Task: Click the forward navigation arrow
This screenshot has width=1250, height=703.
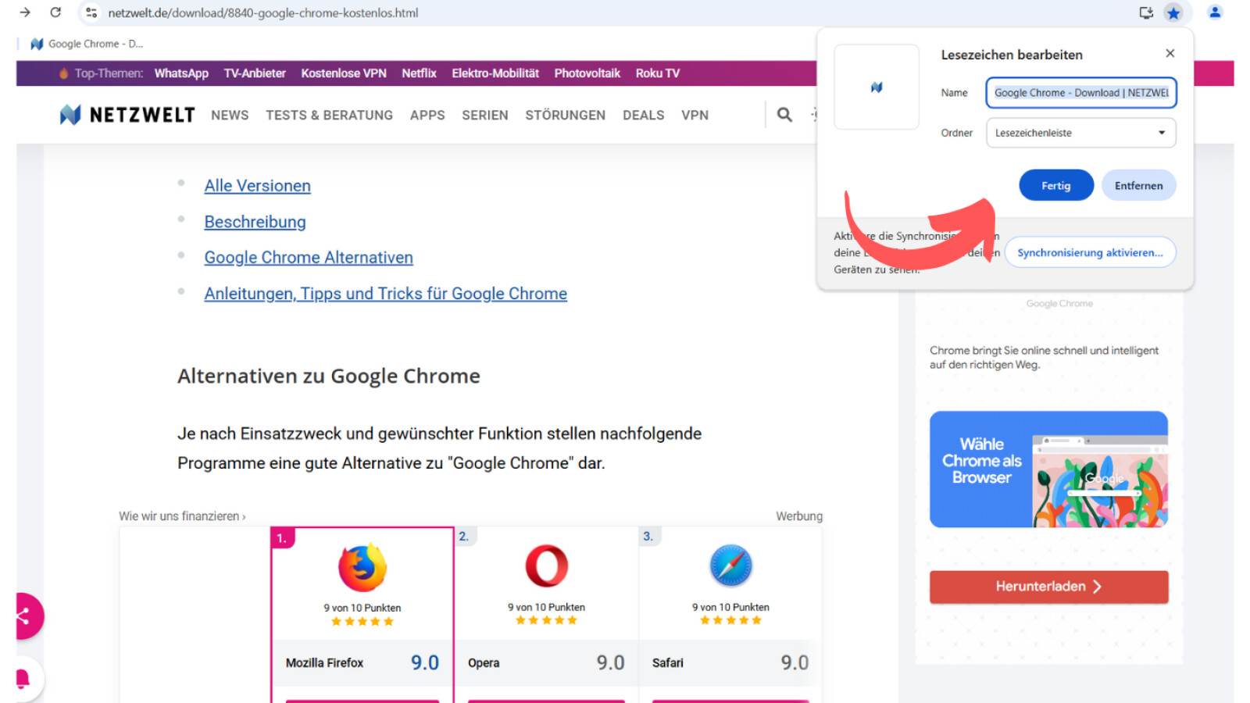Action: (25, 12)
